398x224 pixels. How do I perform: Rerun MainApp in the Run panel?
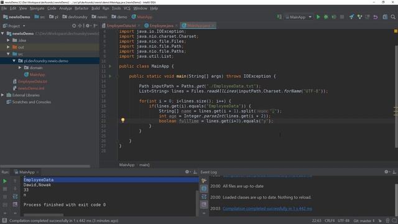tap(4, 181)
